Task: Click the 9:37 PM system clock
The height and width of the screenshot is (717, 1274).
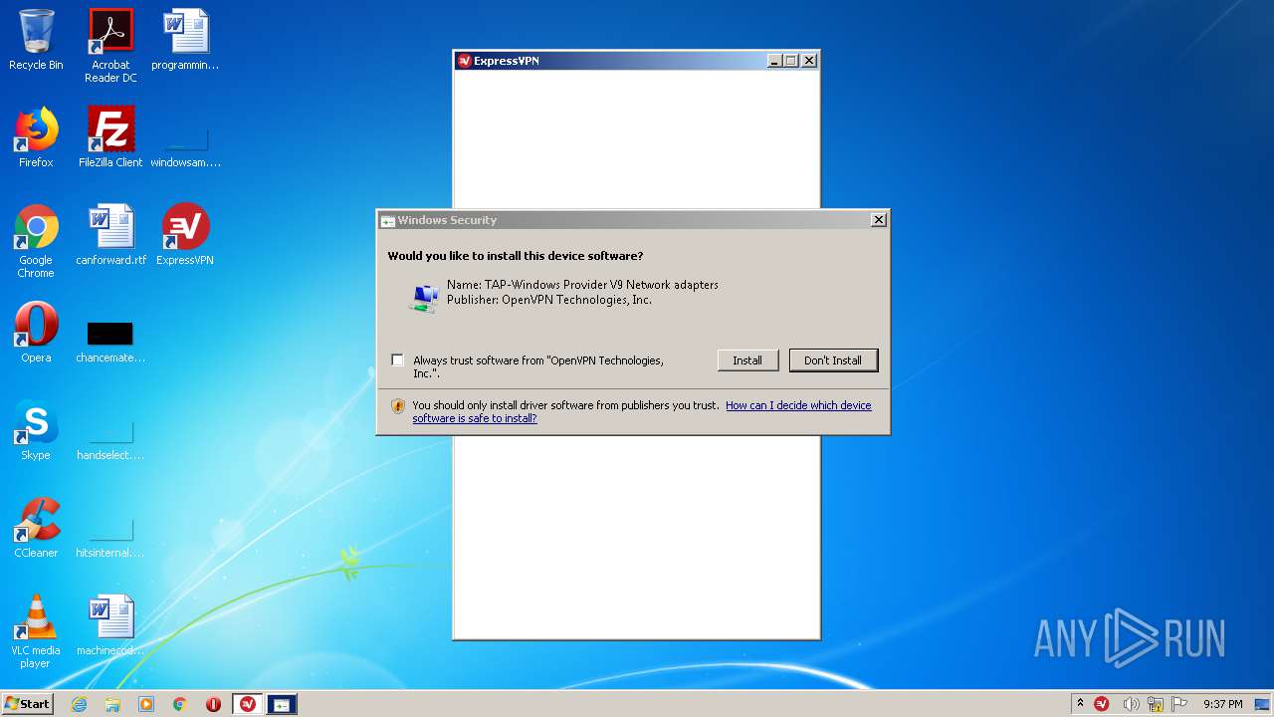Action: pyautogui.click(x=1222, y=704)
